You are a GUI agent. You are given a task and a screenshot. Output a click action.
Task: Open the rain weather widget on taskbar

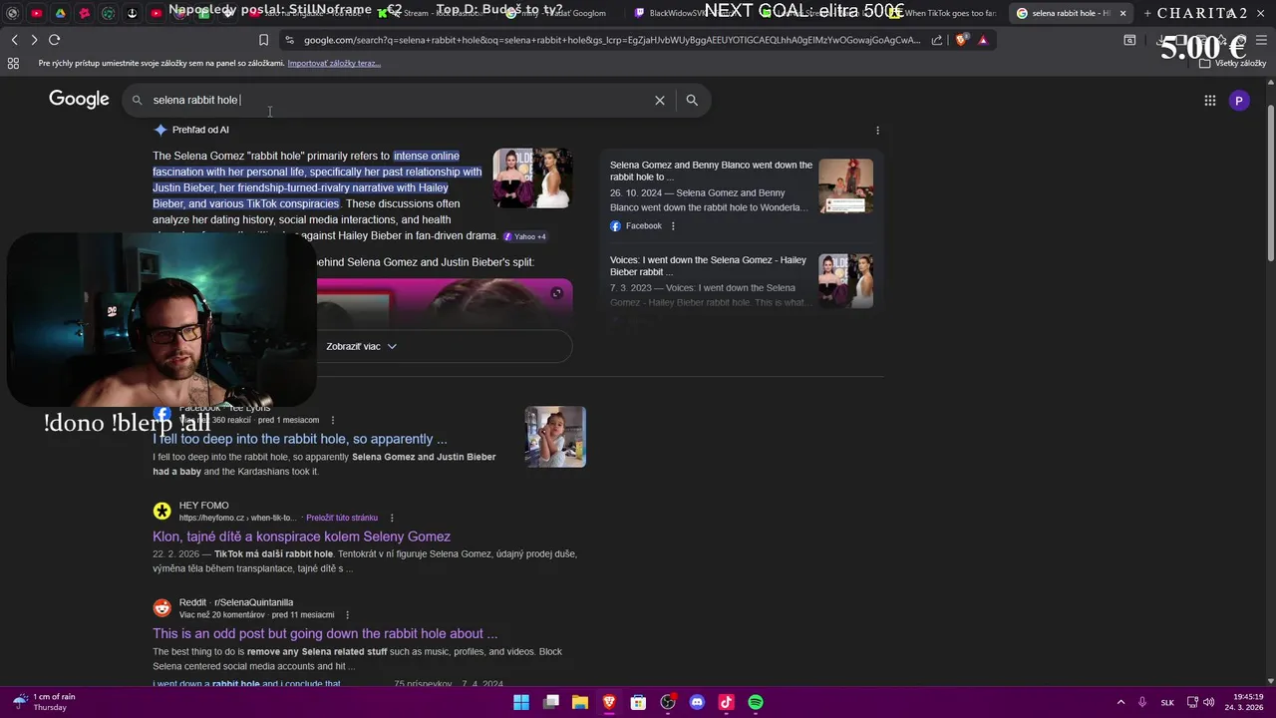click(45, 702)
